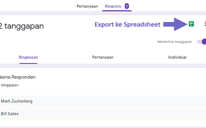Open the Ringkasan sub-tab

click(28, 57)
